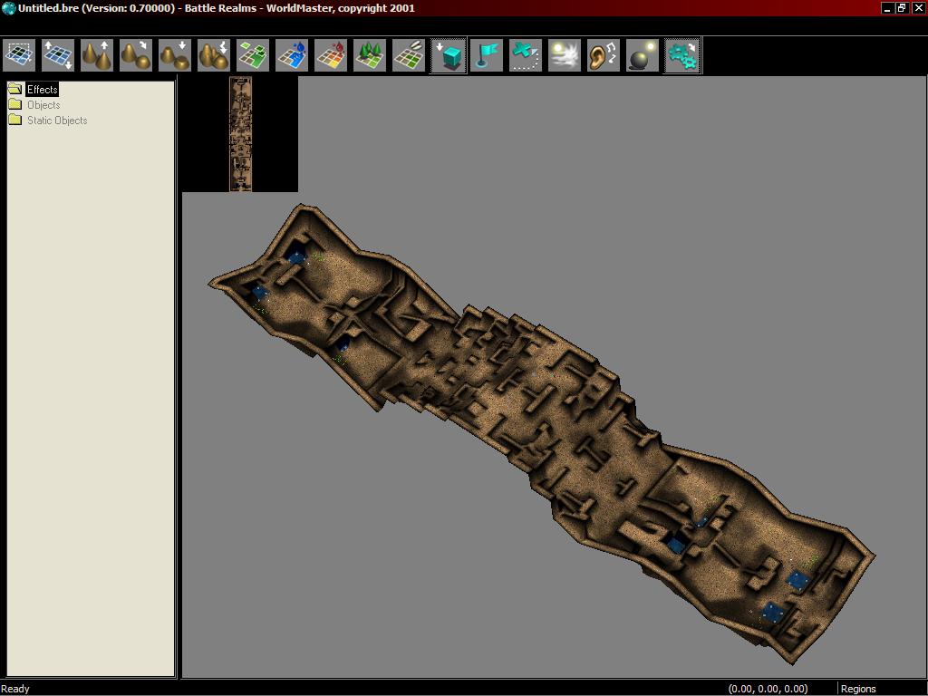Select the raise hill terrain tool
This screenshot has width=928, height=696.
pos(97,55)
